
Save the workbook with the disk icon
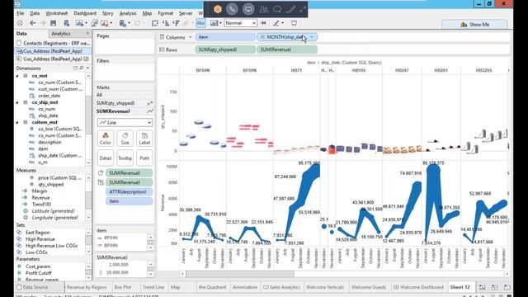[x=53, y=23]
